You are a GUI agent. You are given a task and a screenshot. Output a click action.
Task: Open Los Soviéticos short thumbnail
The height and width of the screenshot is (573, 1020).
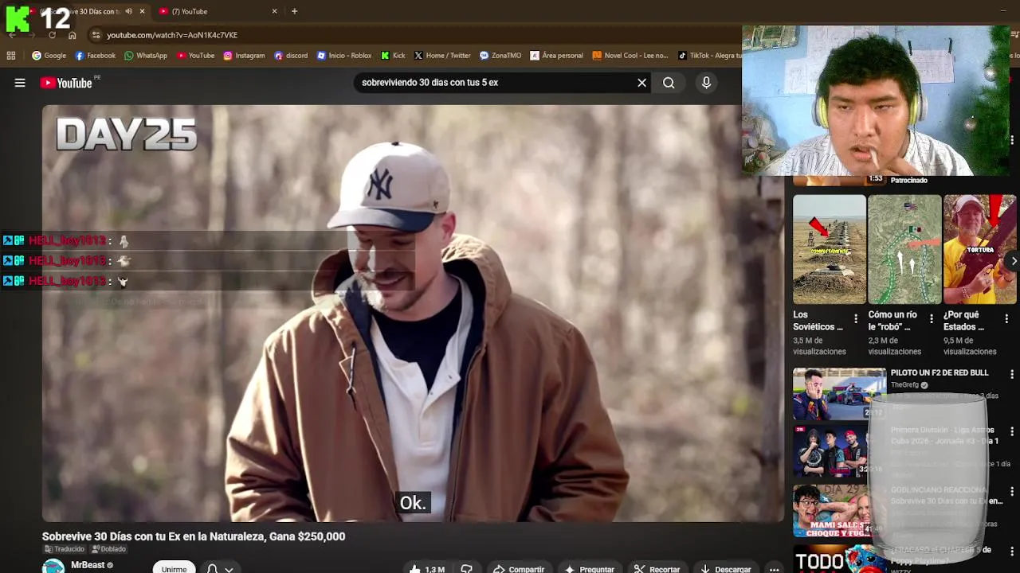click(x=829, y=249)
